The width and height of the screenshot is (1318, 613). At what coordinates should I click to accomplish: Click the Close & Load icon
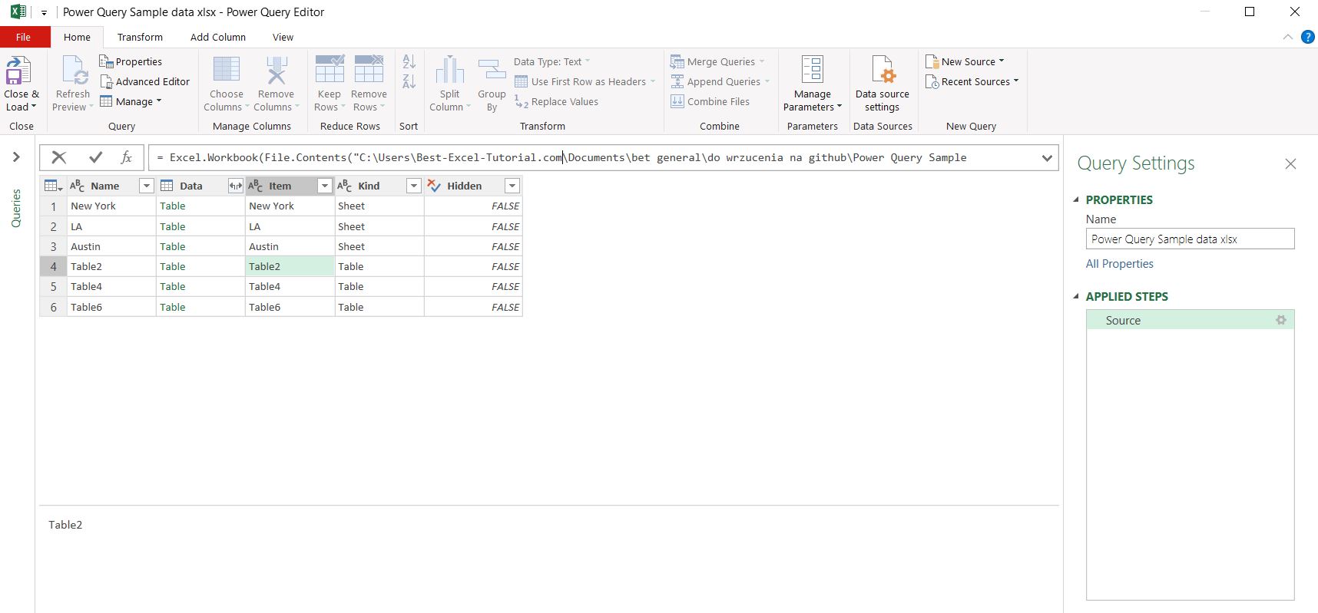point(18,71)
